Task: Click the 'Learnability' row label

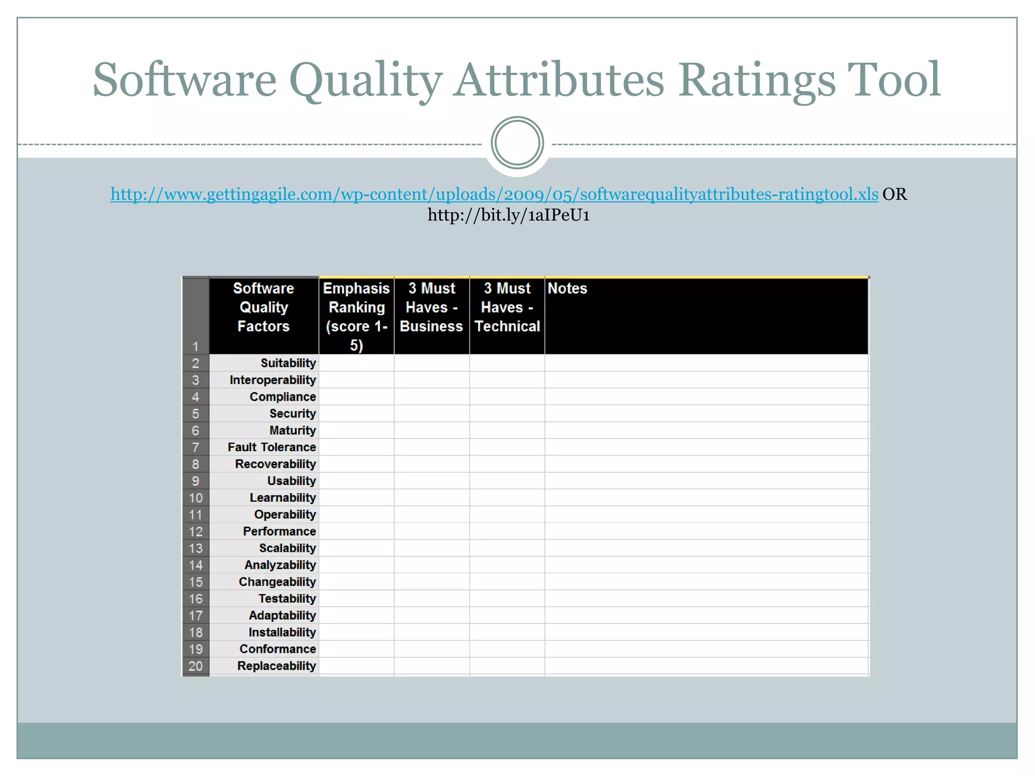Action: (x=283, y=498)
